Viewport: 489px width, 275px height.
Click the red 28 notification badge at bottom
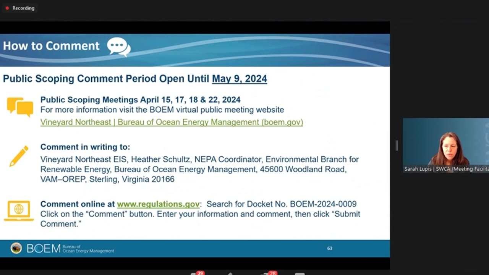pos(272,273)
